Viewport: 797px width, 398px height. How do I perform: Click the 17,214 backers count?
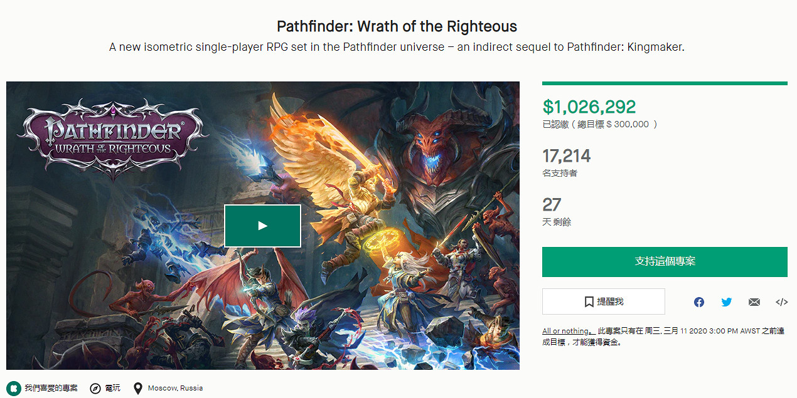(567, 155)
